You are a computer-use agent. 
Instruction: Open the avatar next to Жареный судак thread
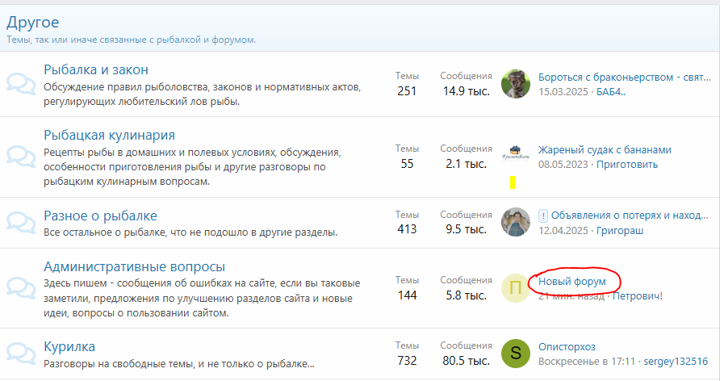(516, 157)
